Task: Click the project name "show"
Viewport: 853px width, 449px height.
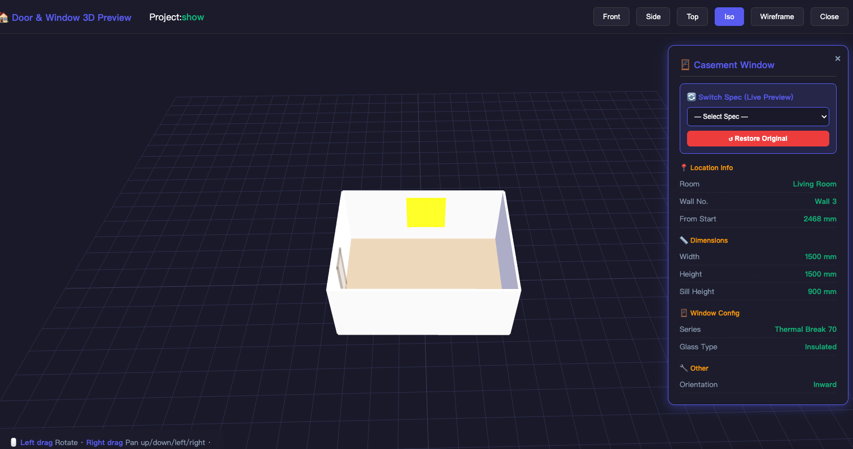Action: click(x=193, y=17)
